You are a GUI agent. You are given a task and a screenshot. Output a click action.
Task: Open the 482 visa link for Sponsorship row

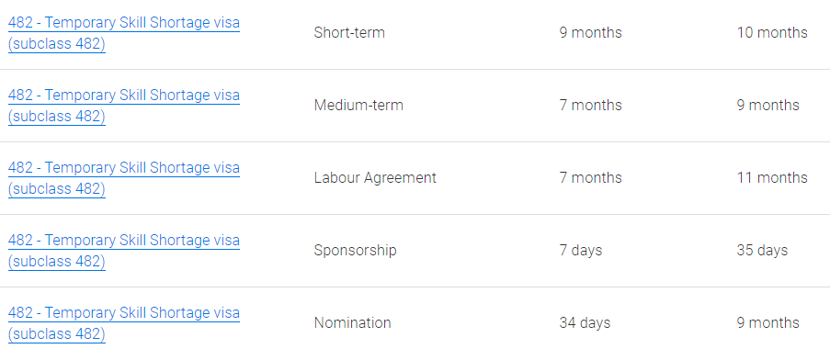pyautogui.click(x=124, y=250)
